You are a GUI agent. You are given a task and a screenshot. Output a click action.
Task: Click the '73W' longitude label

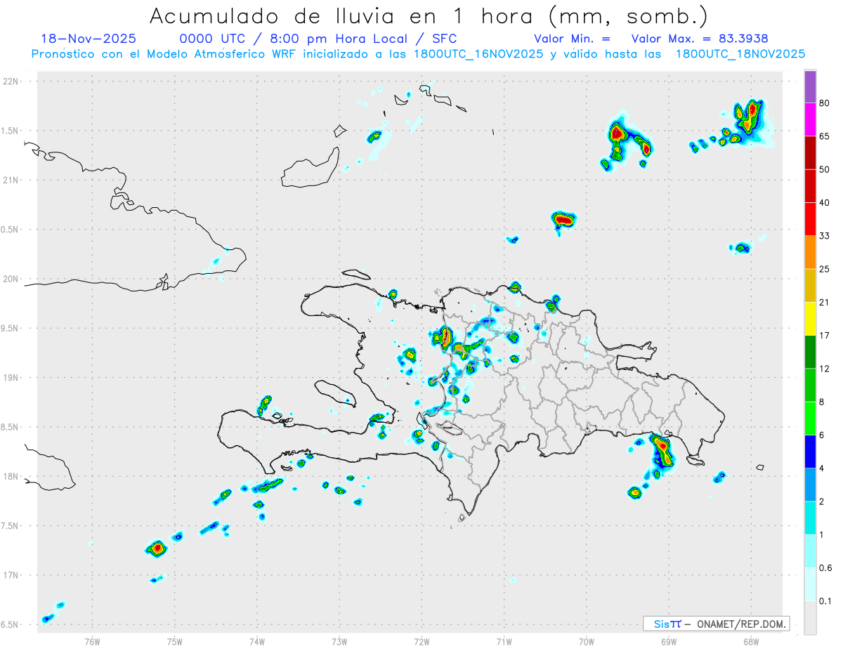point(339,641)
